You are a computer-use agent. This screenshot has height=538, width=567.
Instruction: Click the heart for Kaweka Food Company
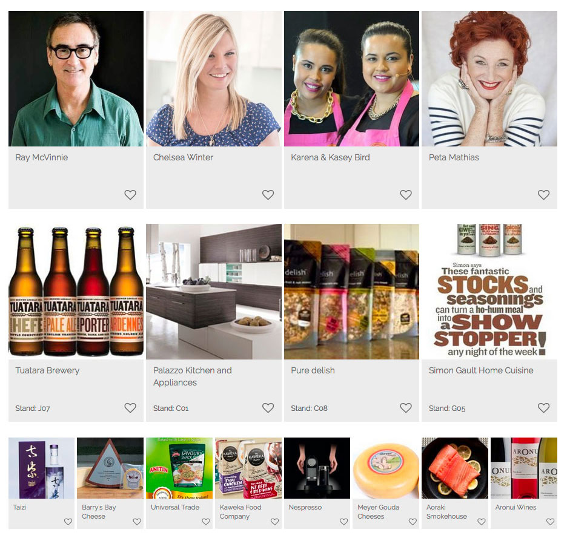[x=275, y=522]
